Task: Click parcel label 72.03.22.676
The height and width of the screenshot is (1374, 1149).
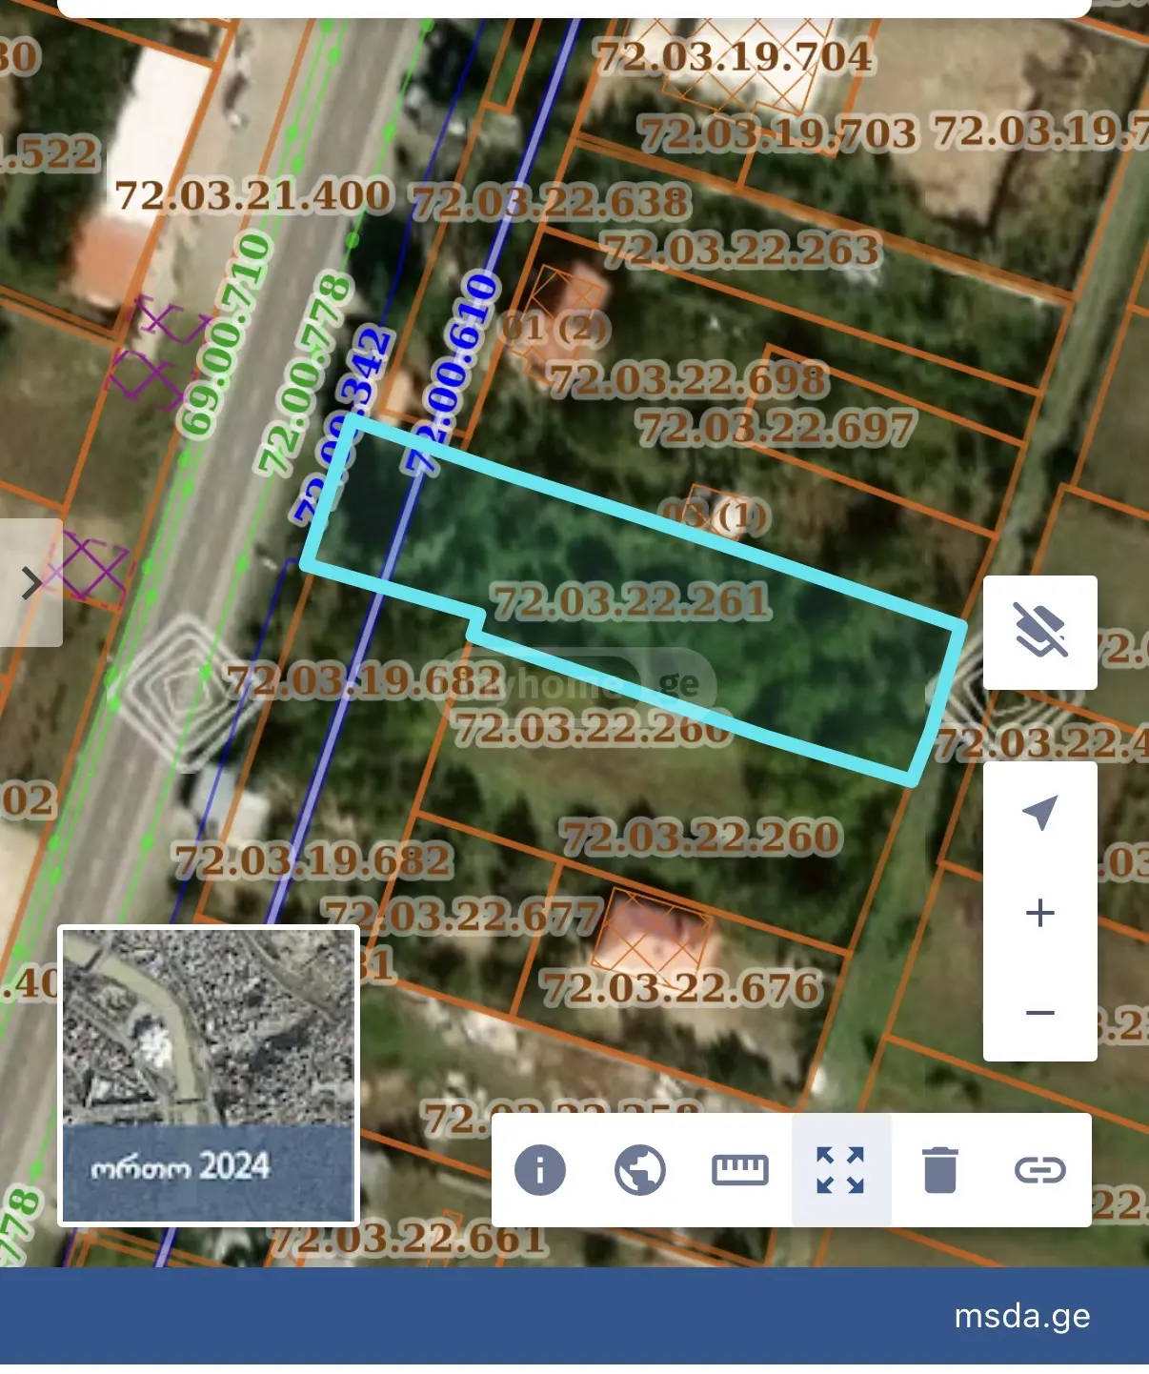Action: click(680, 987)
